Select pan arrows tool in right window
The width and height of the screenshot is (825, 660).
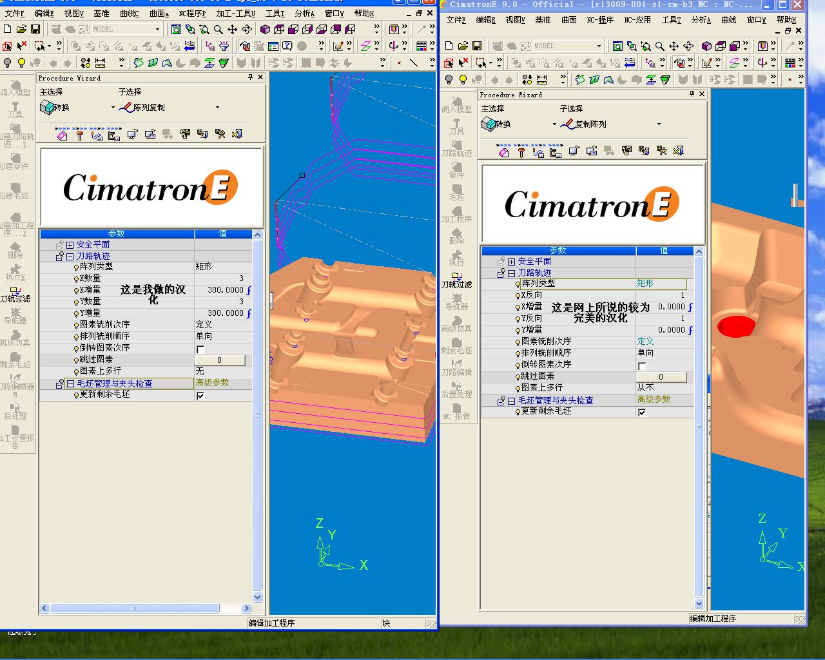(x=674, y=46)
